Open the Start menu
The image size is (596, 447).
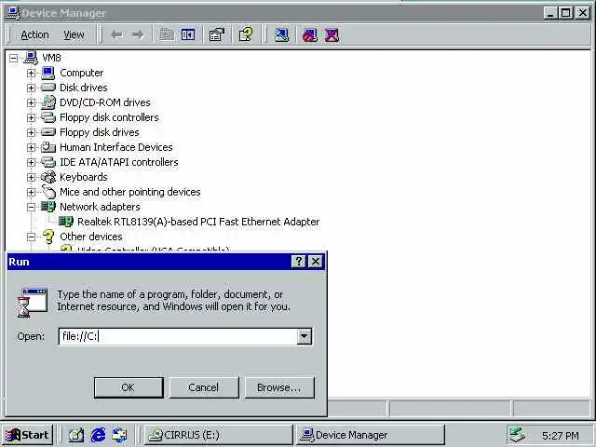[27, 435]
